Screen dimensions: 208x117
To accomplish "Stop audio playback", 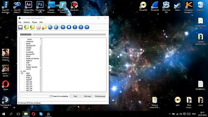I will coord(69,27).
